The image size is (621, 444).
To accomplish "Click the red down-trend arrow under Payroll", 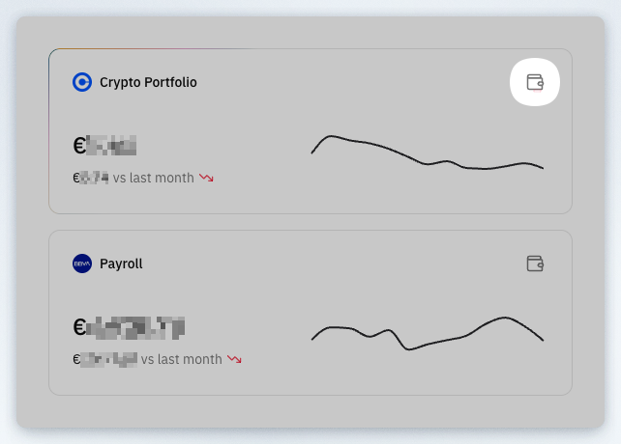I will (x=234, y=359).
